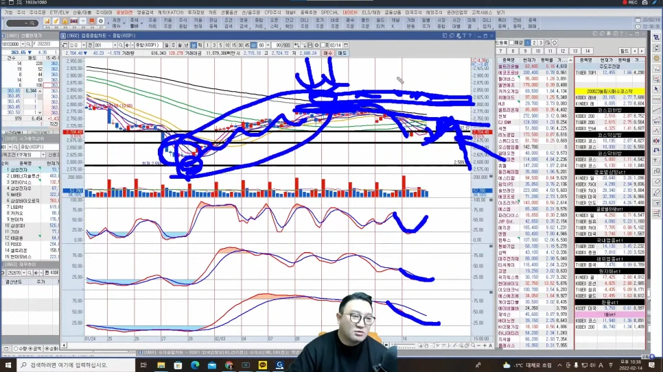This screenshot has height=372, width=663.
Task: Click the chart code search magnifier
Action: tap(121, 45)
